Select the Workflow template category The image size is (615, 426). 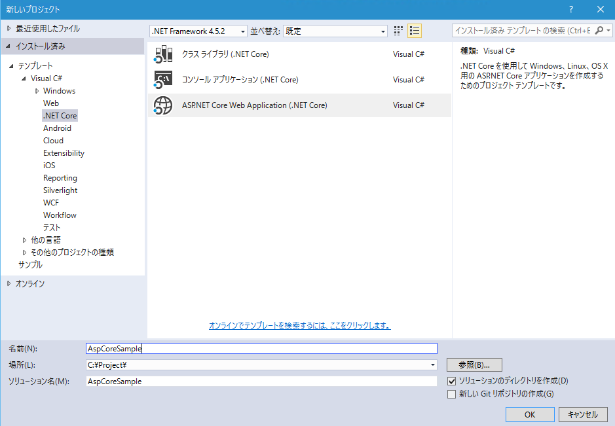click(x=60, y=215)
